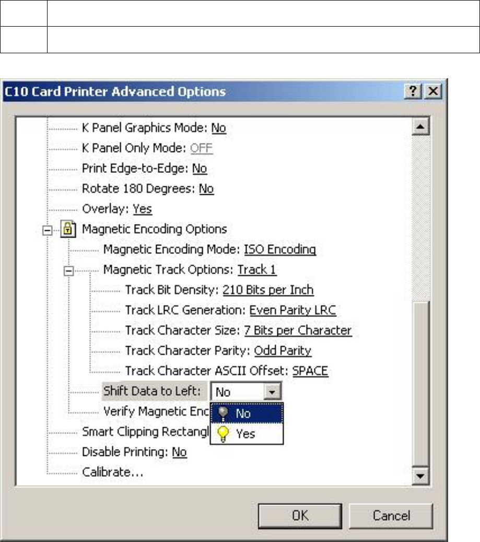Click the yellow bulb icon beside Yes
480x542 pixels.
223,434
